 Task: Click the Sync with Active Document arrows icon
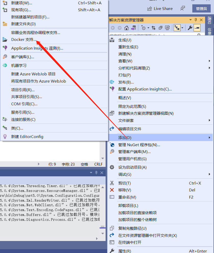154,28
